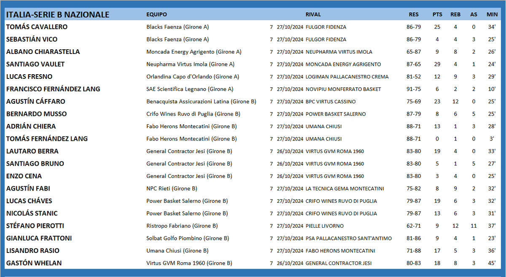Click player name AGUSTÍN CÁFFARO
The height and width of the screenshot is (277, 506).
point(35,102)
